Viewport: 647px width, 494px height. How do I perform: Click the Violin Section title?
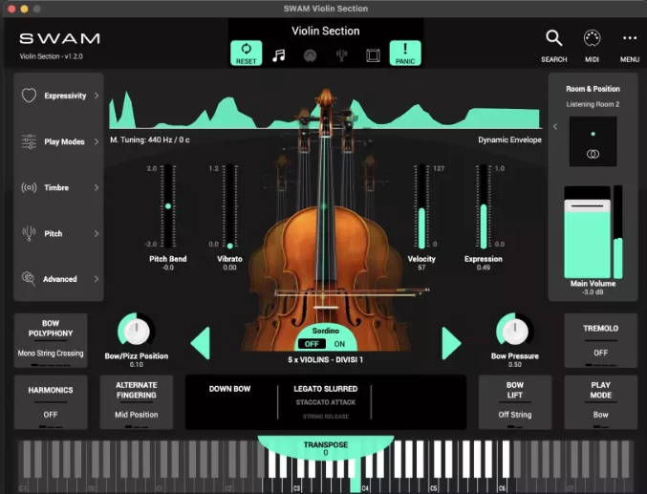click(x=326, y=31)
